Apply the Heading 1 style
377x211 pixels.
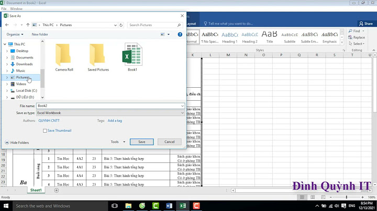pos(230,38)
